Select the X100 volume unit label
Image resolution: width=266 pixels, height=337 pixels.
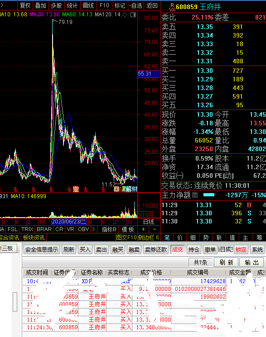pyautogui.click(x=145, y=214)
